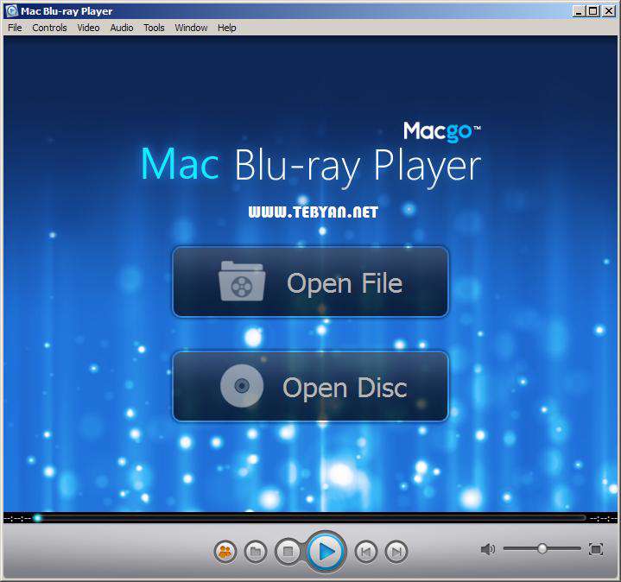Skip to next chapter button
621x582 pixels.
pyautogui.click(x=396, y=551)
